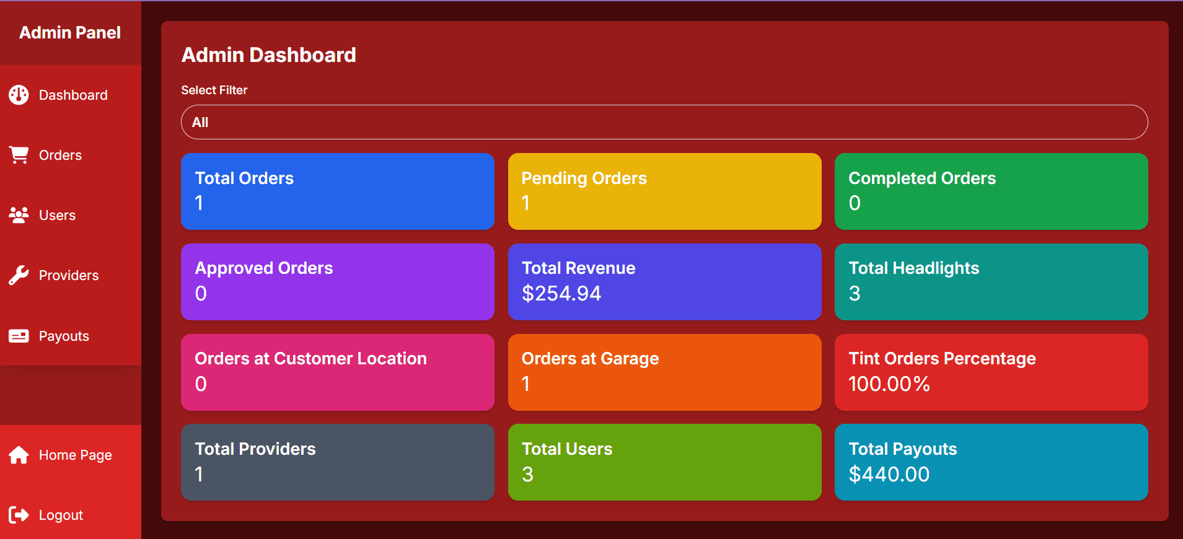1183x539 pixels.
Task: Click the Home Page house icon
Action: 19,455
